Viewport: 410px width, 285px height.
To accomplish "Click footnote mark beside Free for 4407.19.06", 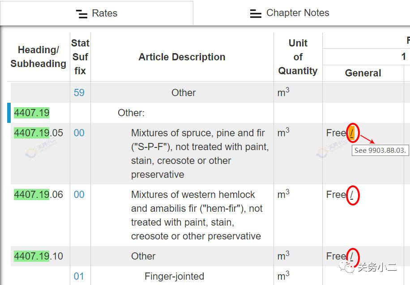I will coord(352,195).
